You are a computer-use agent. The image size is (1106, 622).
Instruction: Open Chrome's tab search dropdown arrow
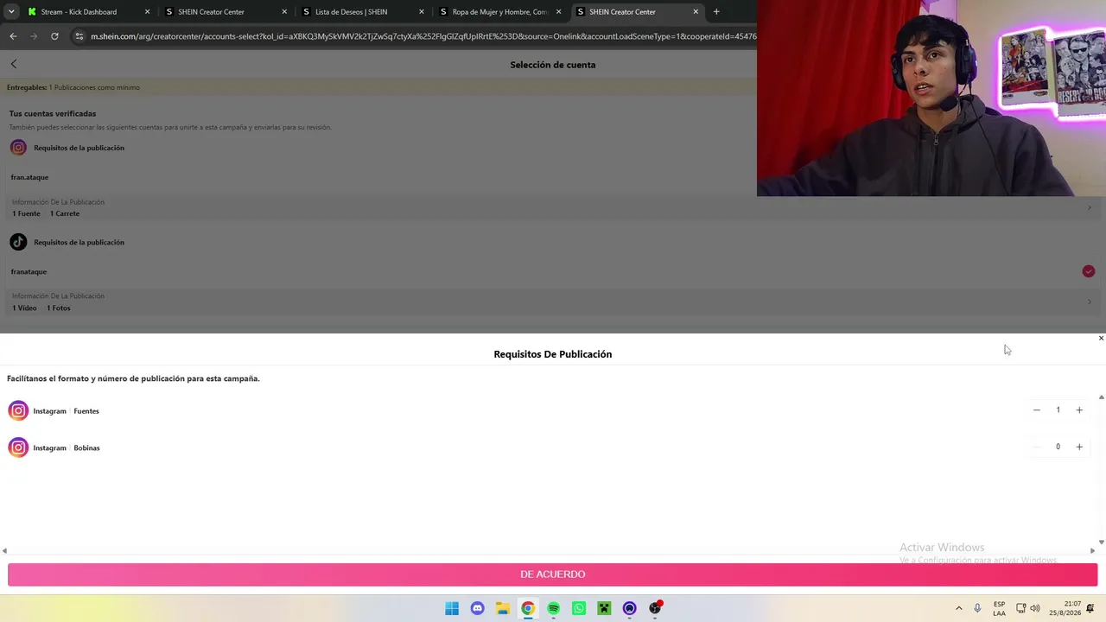(11, 12)
